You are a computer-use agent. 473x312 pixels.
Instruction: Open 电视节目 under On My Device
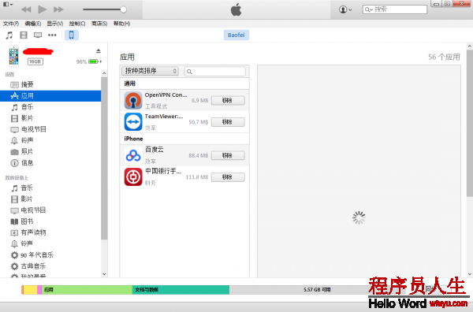[50, 210]
